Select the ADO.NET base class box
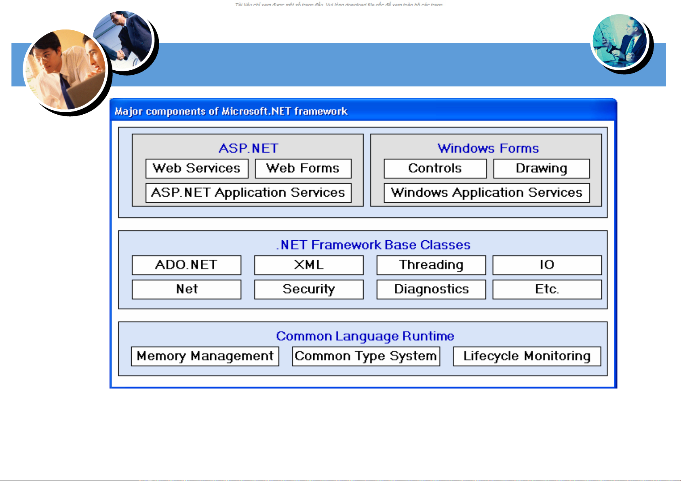The width and height of the screenshot is (681, 481). click(186, 265)
